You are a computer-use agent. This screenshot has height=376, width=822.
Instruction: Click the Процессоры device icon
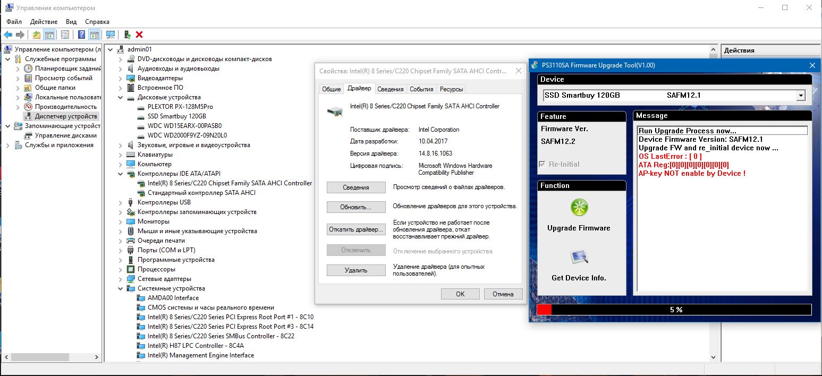point(131,269)
